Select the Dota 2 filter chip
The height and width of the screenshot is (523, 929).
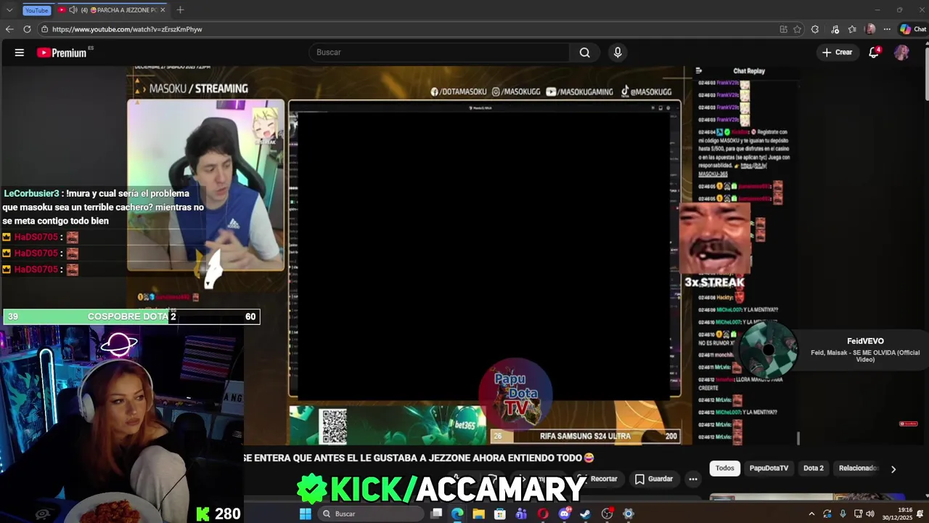point(814,468)
